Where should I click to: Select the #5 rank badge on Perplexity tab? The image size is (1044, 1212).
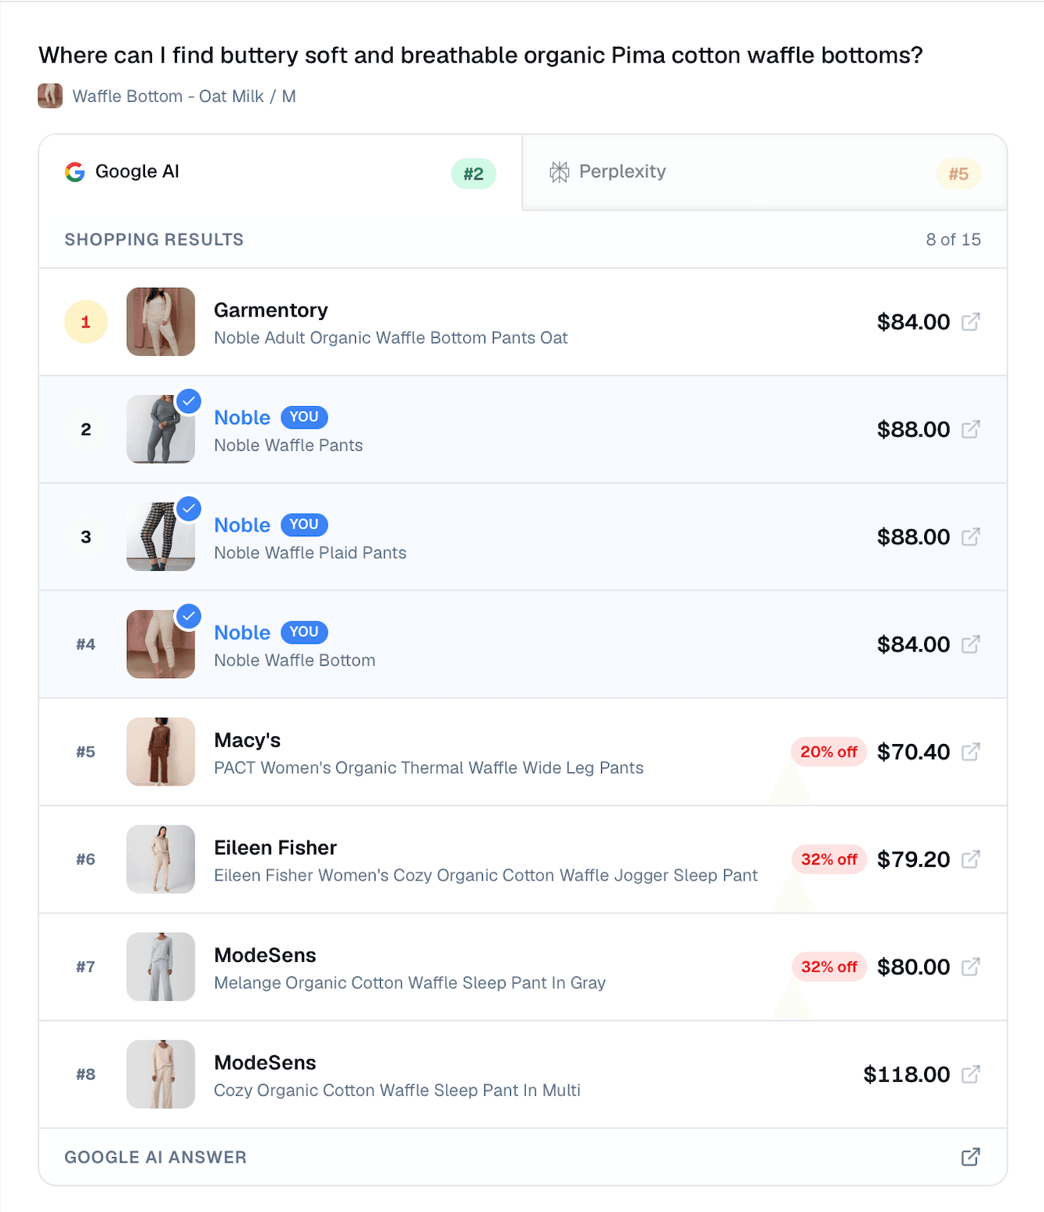click(959, 173)
